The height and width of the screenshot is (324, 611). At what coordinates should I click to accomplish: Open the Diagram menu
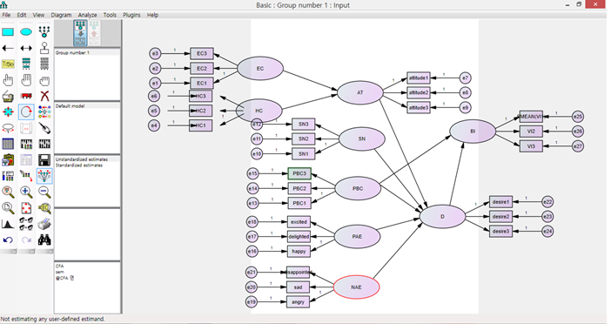pyautogui.click(x=61, y=15)
